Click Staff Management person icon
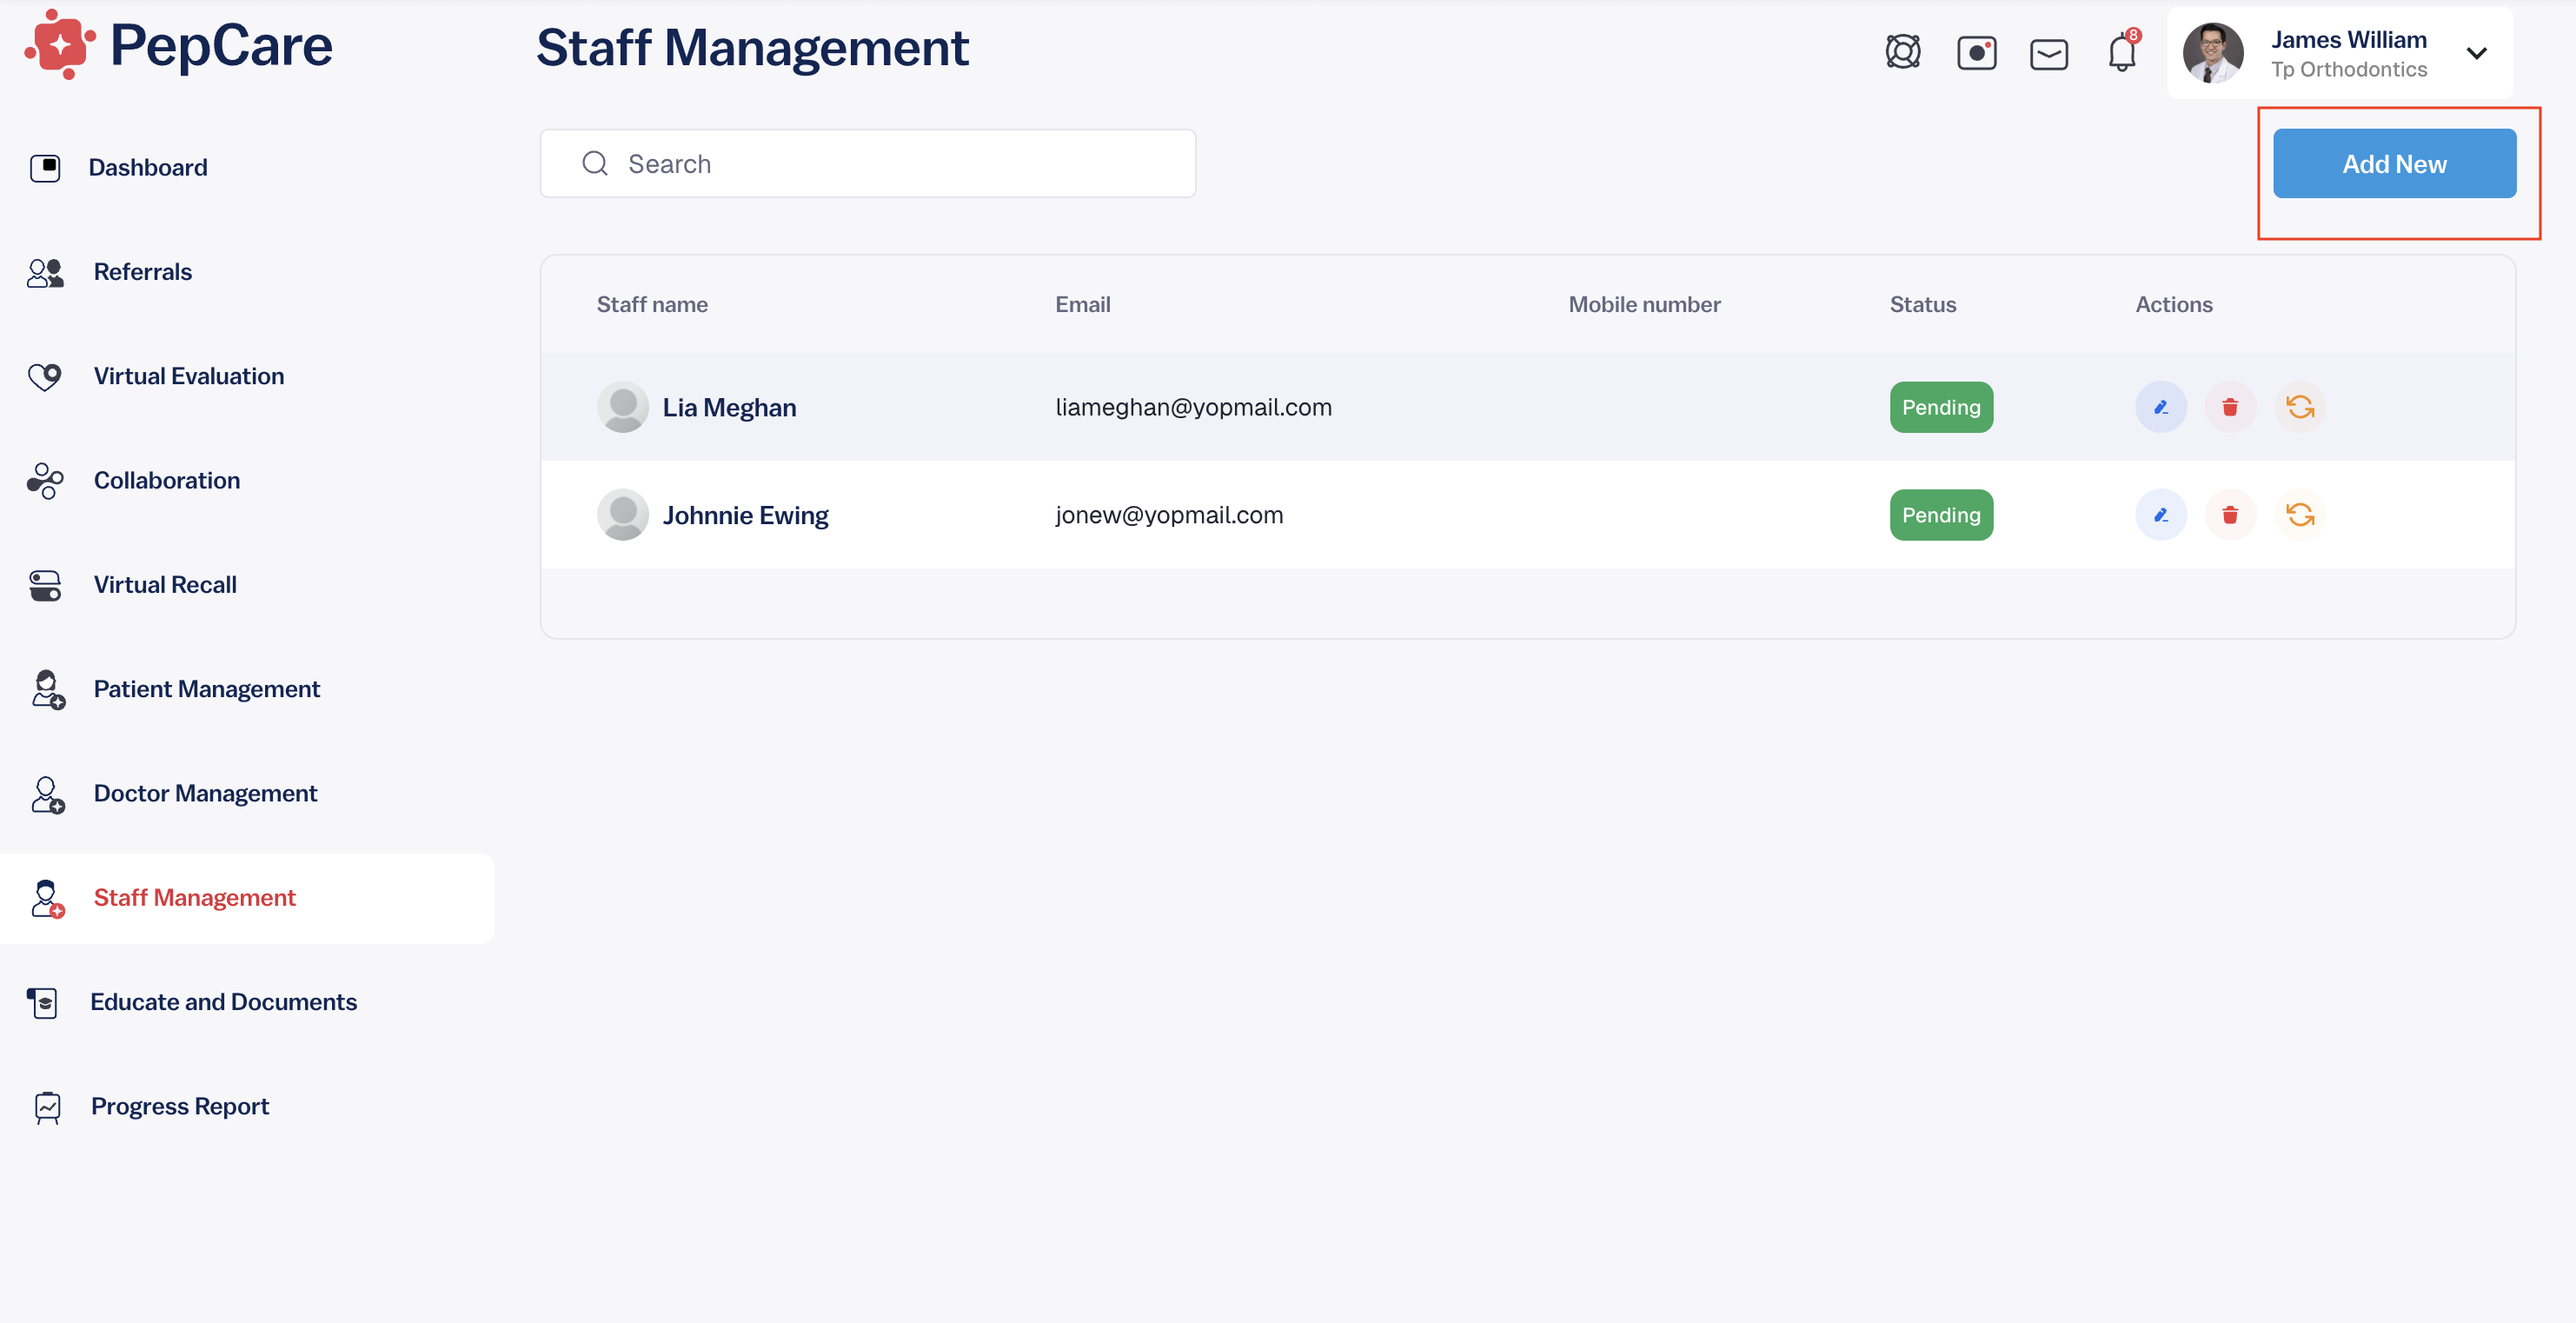 47,899
